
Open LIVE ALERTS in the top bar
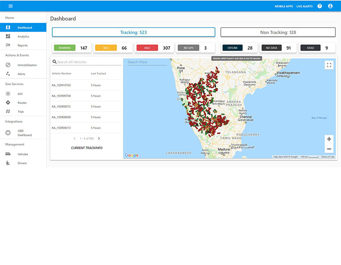(x=305, y=7)
